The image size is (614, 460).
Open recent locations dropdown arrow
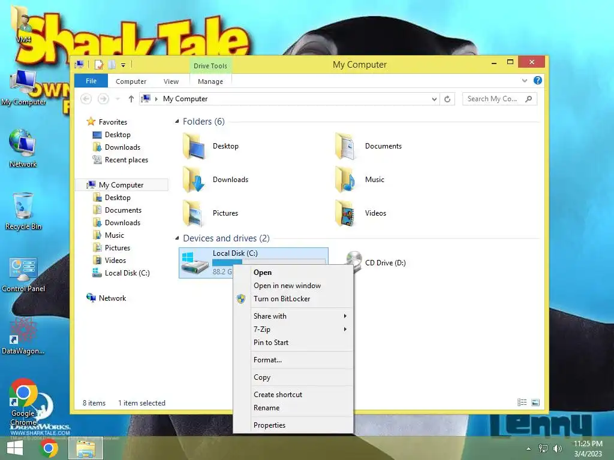coord(118,99)
